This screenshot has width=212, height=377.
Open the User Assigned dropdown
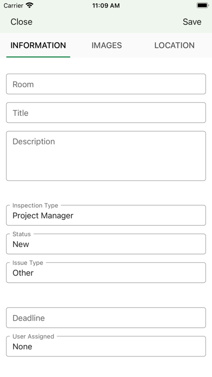[106, 346]
